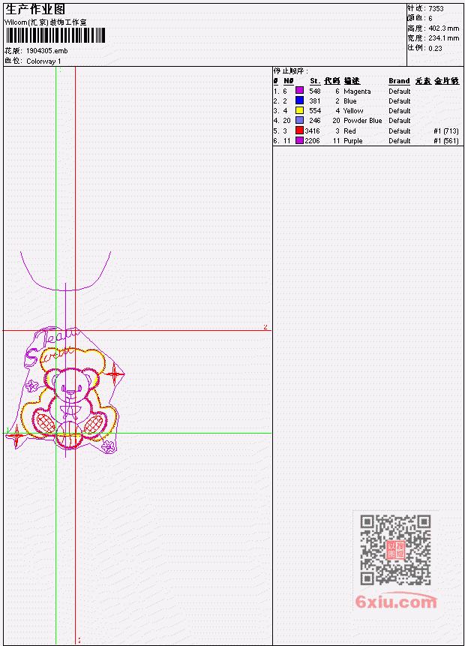This screenshot has width=465, height=646.
Task: Click the scale value 0.23
Action: (435, 48)
